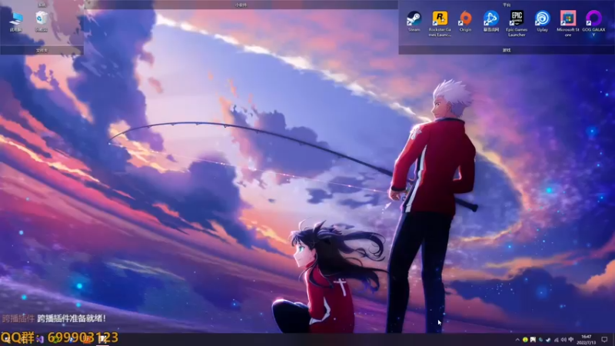This screenshot has width=615, height=346.
Task: Open the notification center icon
Action: pos(604,340)
